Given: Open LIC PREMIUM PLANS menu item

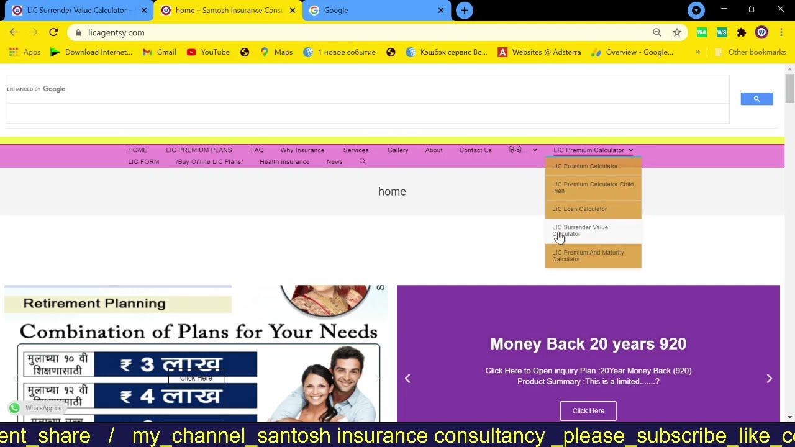Looking at the screenshot, I should coord(199,150).
